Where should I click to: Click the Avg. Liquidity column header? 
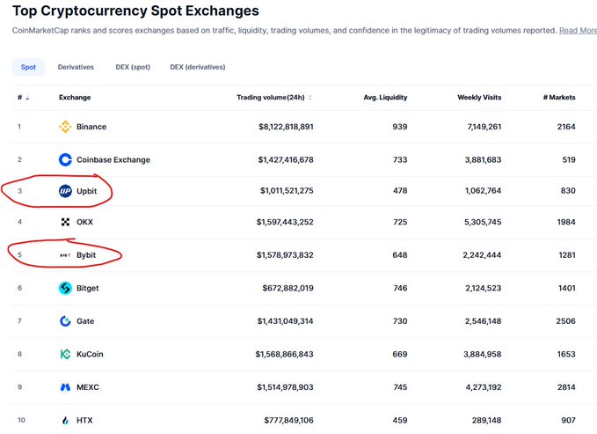(x=385, y=97)
